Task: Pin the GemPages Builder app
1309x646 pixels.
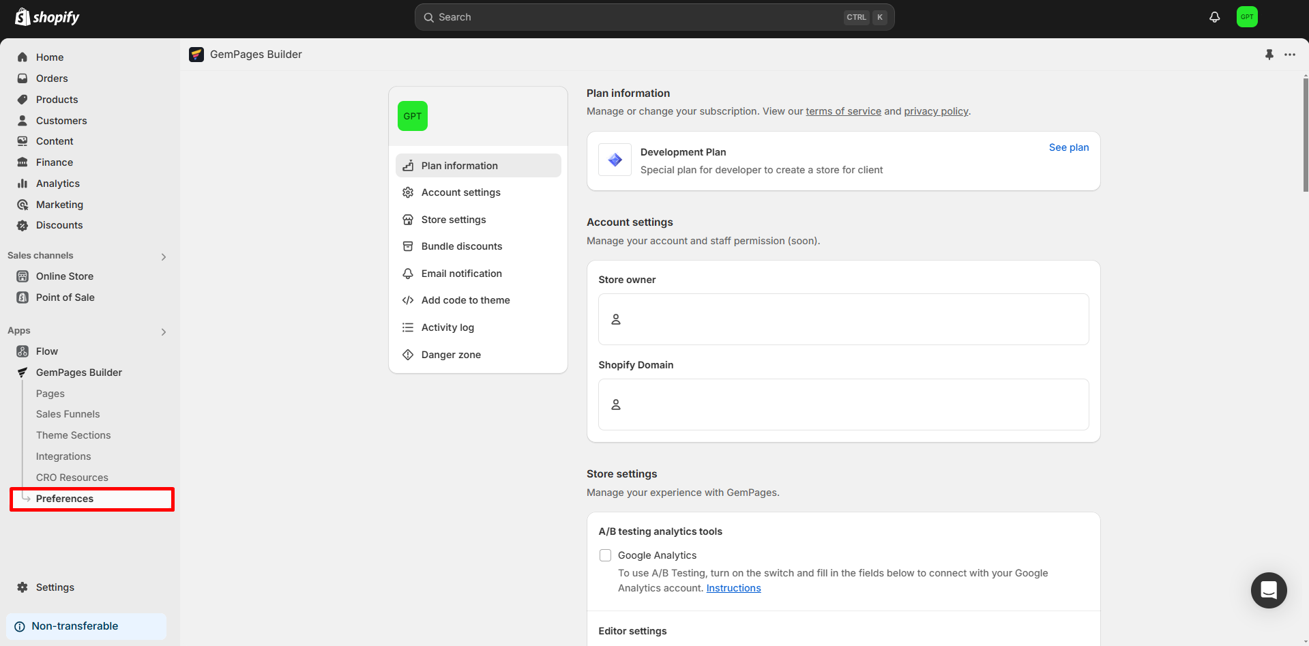Action: pyautogui.click(x=1269, y=55)
